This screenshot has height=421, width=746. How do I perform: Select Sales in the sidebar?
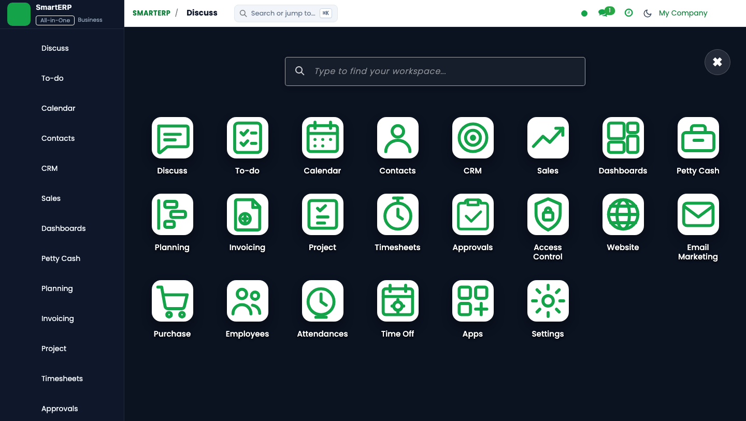(x=51, y=198)
